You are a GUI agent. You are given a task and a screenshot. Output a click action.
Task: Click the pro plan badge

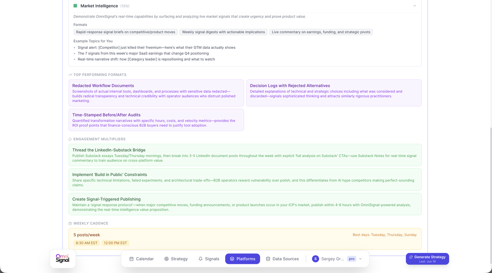pos(351,259)
